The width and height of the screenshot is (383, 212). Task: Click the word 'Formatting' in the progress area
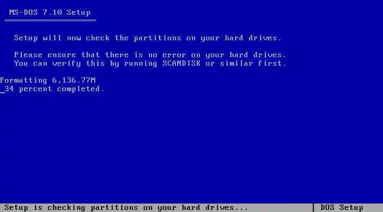[x=23, y=81]
